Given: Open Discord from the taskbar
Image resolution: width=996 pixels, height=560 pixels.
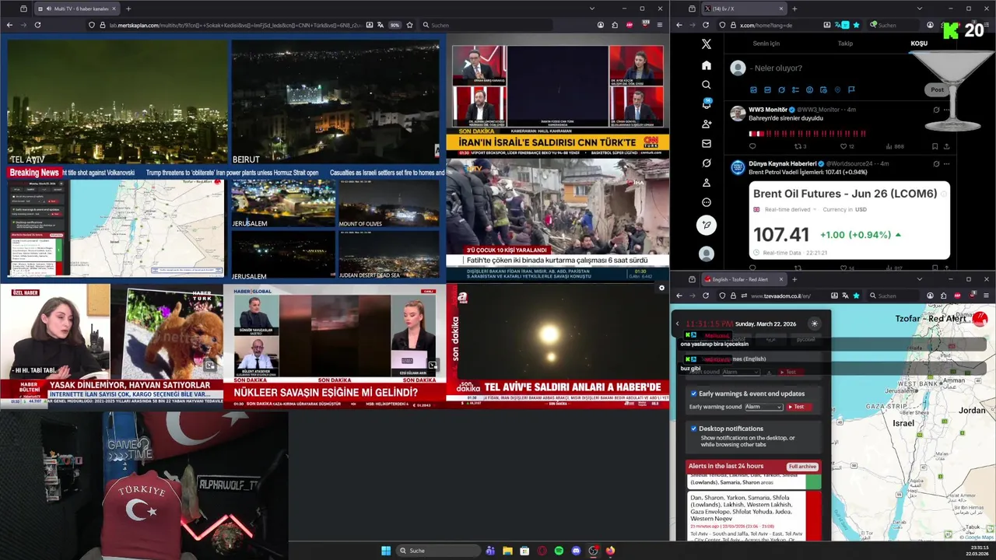Looking at the screenshot, I should click(576, 551).
